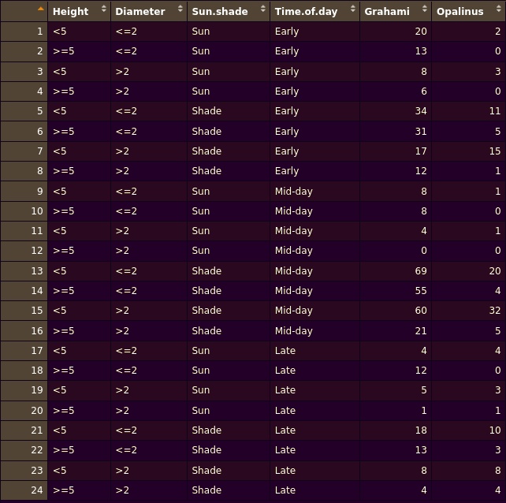
Task: Click Opalinus value 32 in row 15
Action: click(495, 311)
